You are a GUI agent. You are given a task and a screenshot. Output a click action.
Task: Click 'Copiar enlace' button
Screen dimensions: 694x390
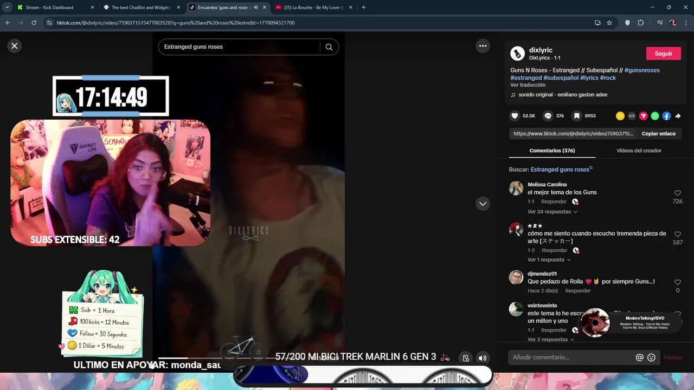pos(659,134)
